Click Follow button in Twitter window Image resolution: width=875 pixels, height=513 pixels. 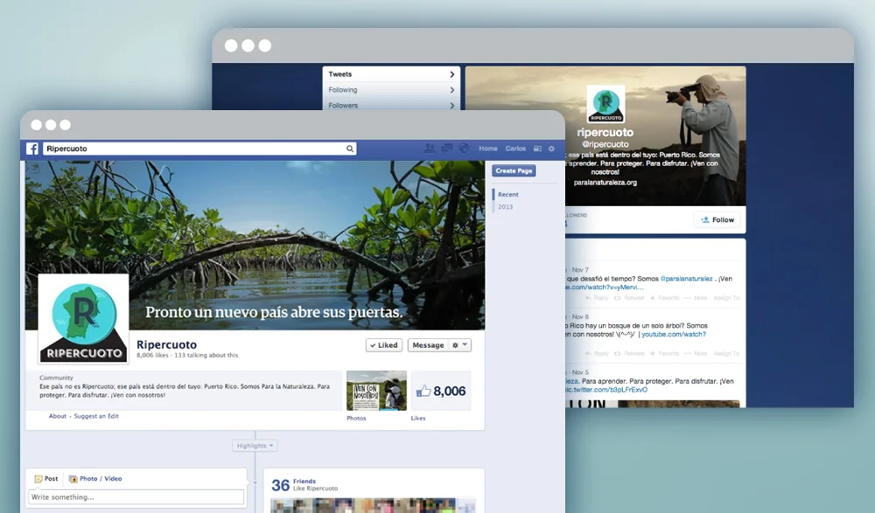(717, 219)
